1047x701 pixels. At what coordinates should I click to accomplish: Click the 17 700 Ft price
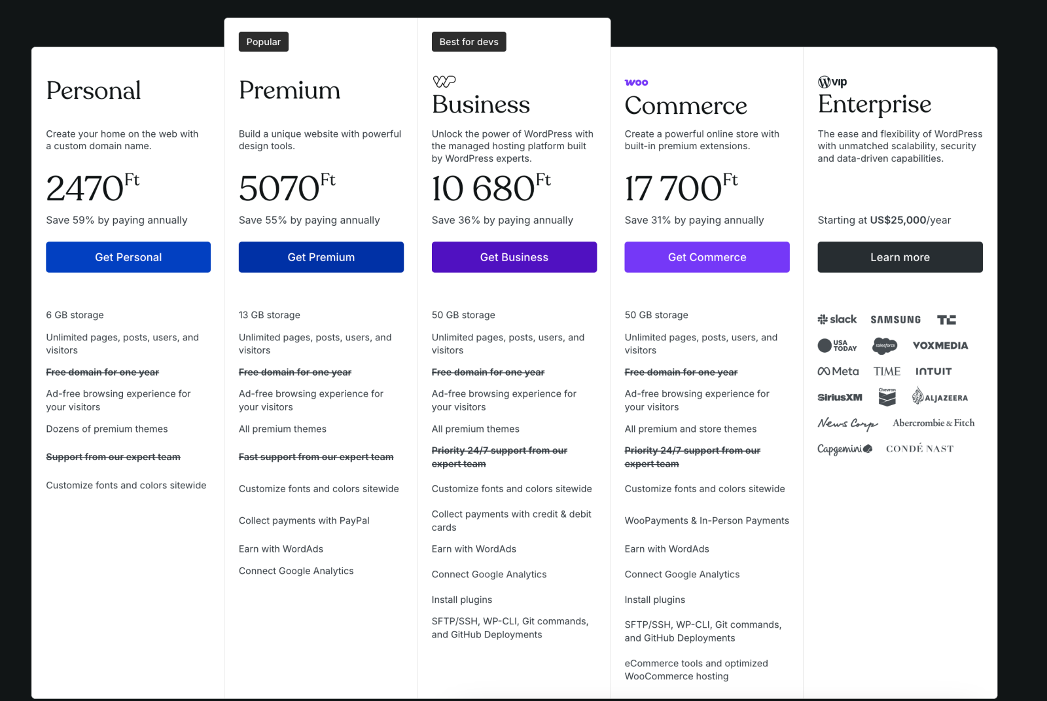coord(681,188)
